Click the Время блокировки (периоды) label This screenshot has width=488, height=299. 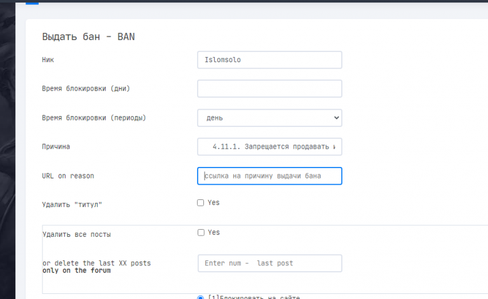click(x=94, y=118)
